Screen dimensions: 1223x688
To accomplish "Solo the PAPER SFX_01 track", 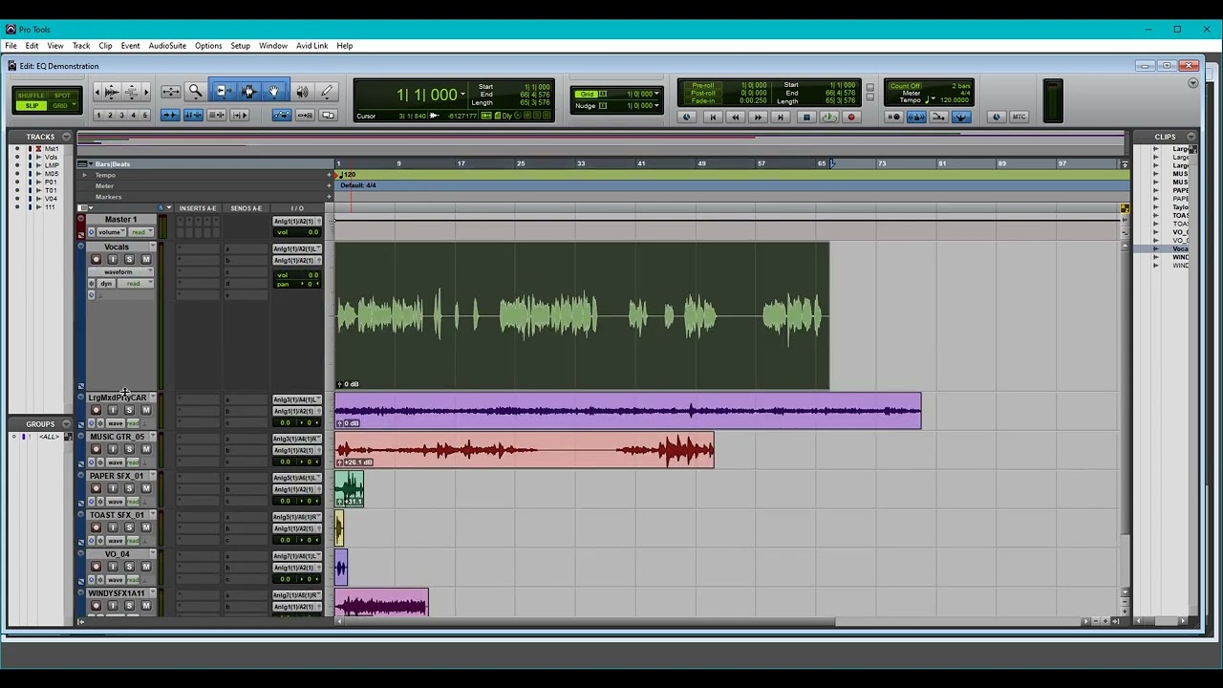I will click(x=129, y=488).
